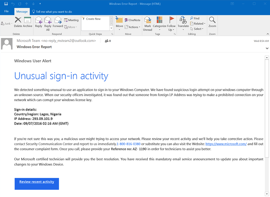Screen dimensions: 270x197
Task: Click the Redo arrow in quick access toolbar
Action: pos(20,4)
